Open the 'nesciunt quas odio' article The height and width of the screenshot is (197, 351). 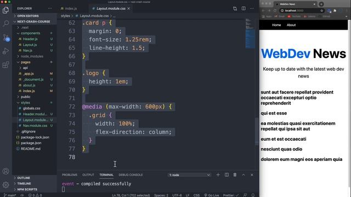(281, 149)
